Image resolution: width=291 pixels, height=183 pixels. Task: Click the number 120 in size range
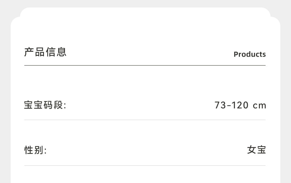coord(240,105)
